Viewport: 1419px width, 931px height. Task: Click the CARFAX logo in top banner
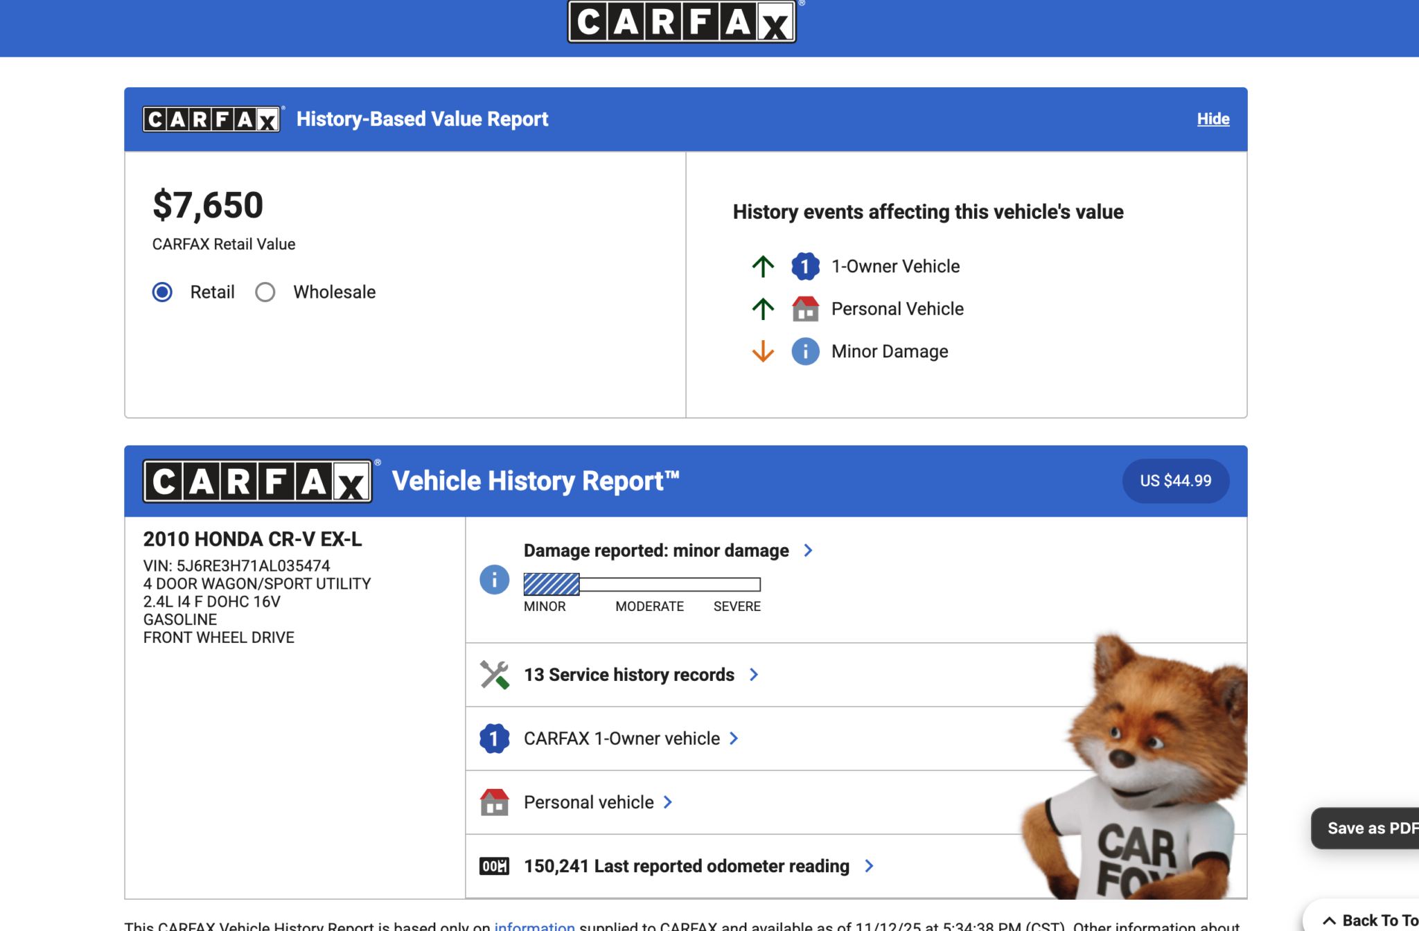[681, 22]
